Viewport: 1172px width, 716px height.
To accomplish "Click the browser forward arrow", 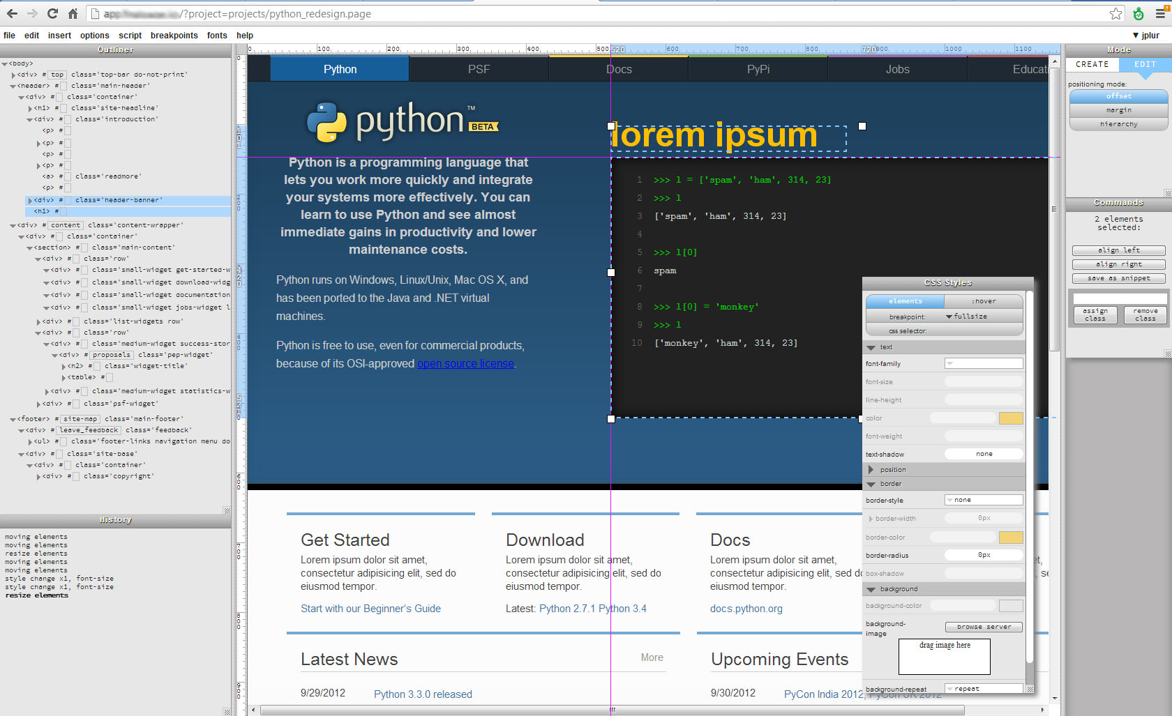I will point(32,13).
